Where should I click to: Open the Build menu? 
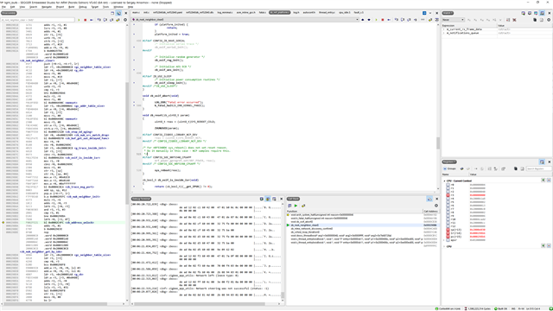tap(72, 7)
